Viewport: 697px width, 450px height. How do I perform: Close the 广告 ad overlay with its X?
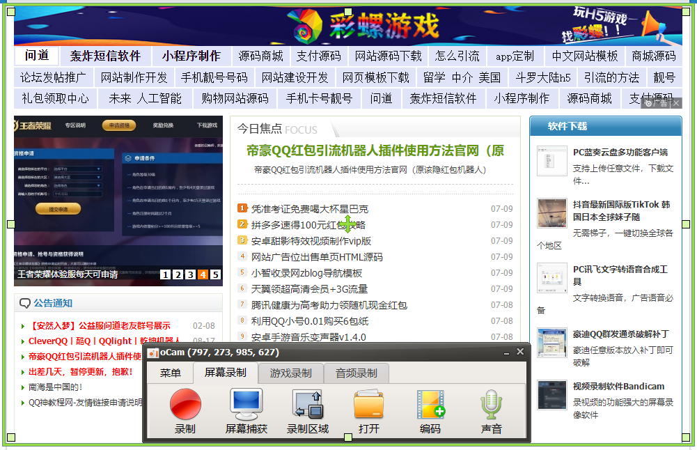tap(675, 103)
